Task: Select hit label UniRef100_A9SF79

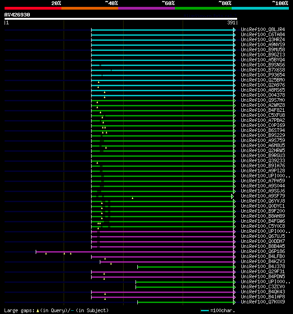Action: point(263,196)
